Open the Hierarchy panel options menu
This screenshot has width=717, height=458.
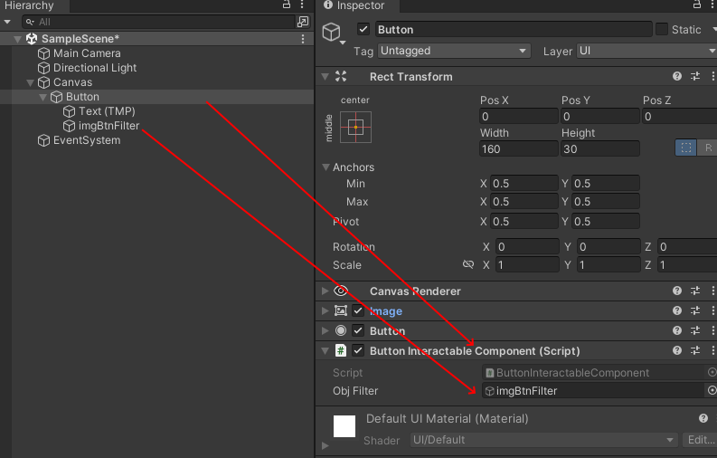pos(302,5)
